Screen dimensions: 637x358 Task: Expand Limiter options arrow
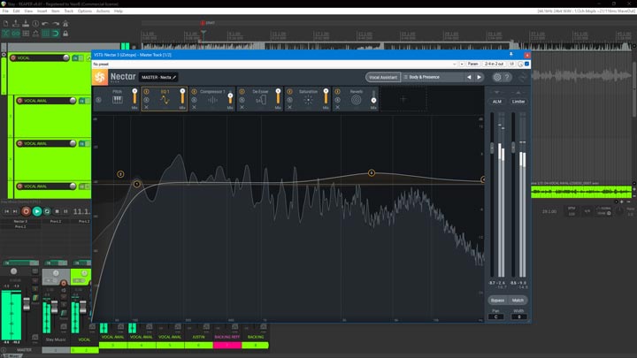[518, 93]
